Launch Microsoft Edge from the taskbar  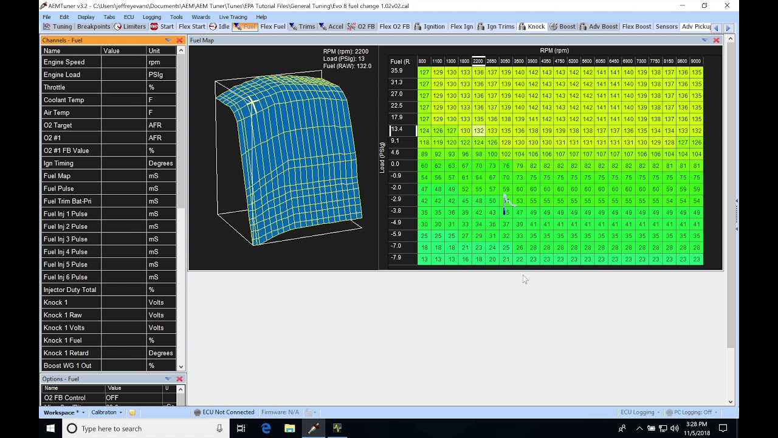pos(266,428)
